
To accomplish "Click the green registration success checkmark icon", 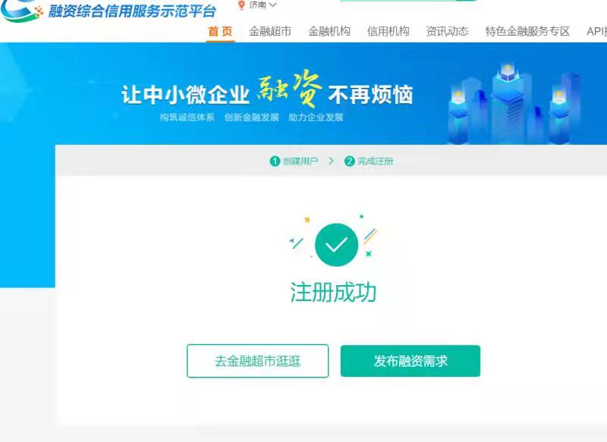I will [x=336, y=244].
